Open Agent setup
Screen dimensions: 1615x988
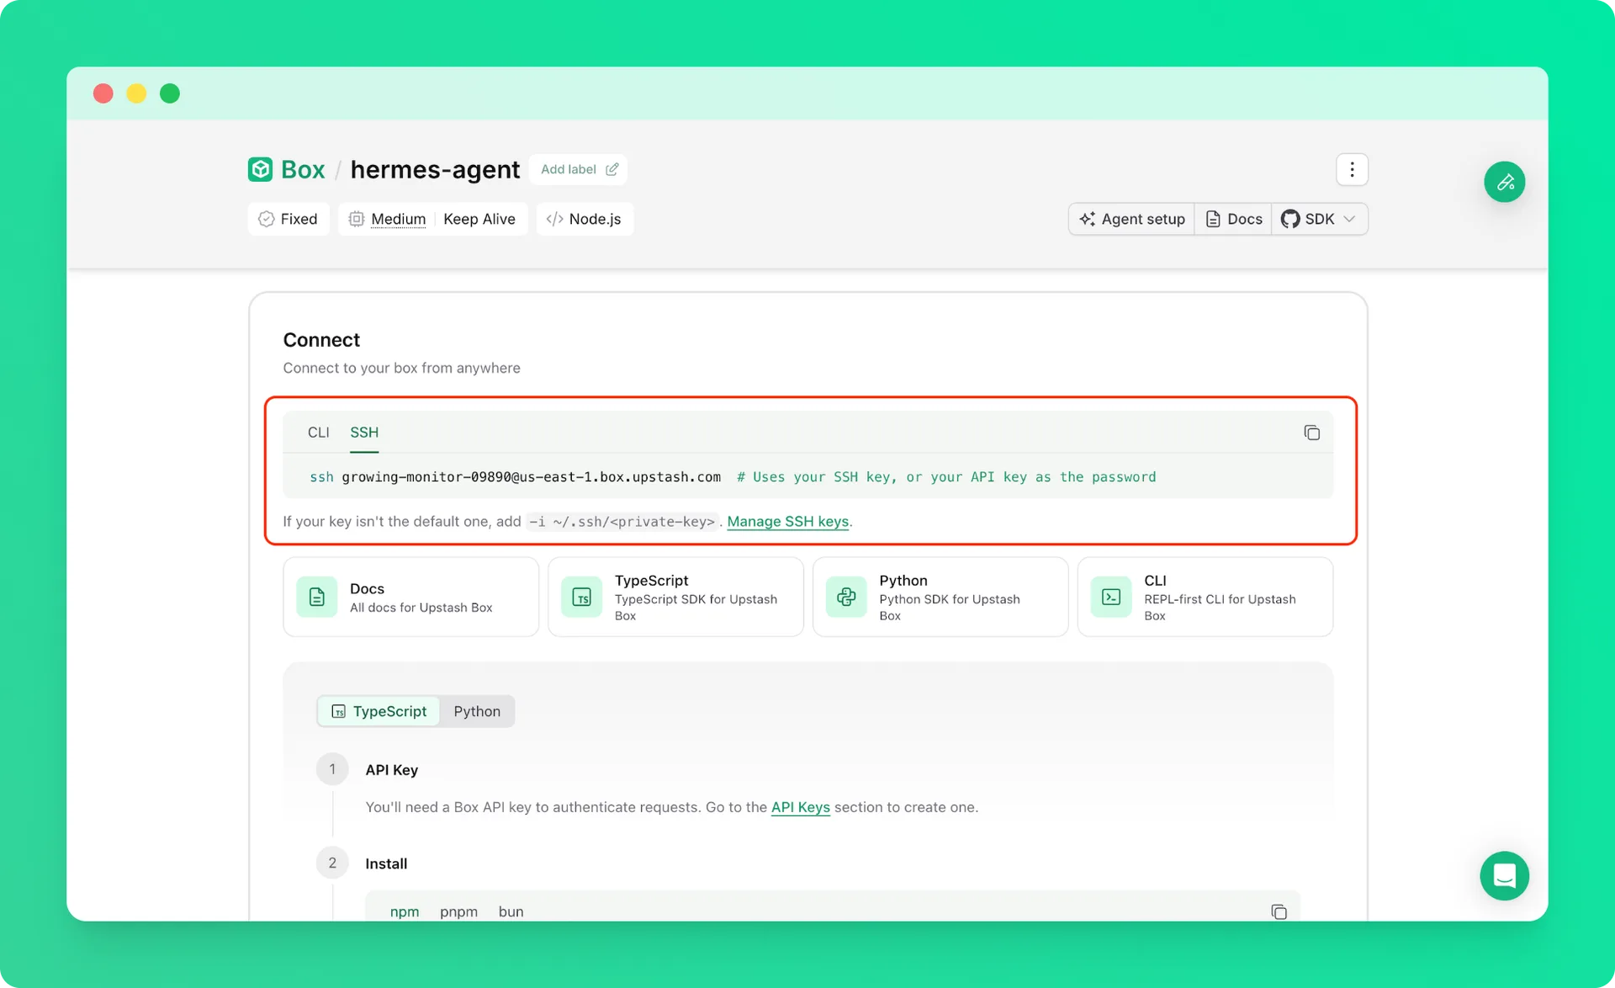pos(1131,219)
